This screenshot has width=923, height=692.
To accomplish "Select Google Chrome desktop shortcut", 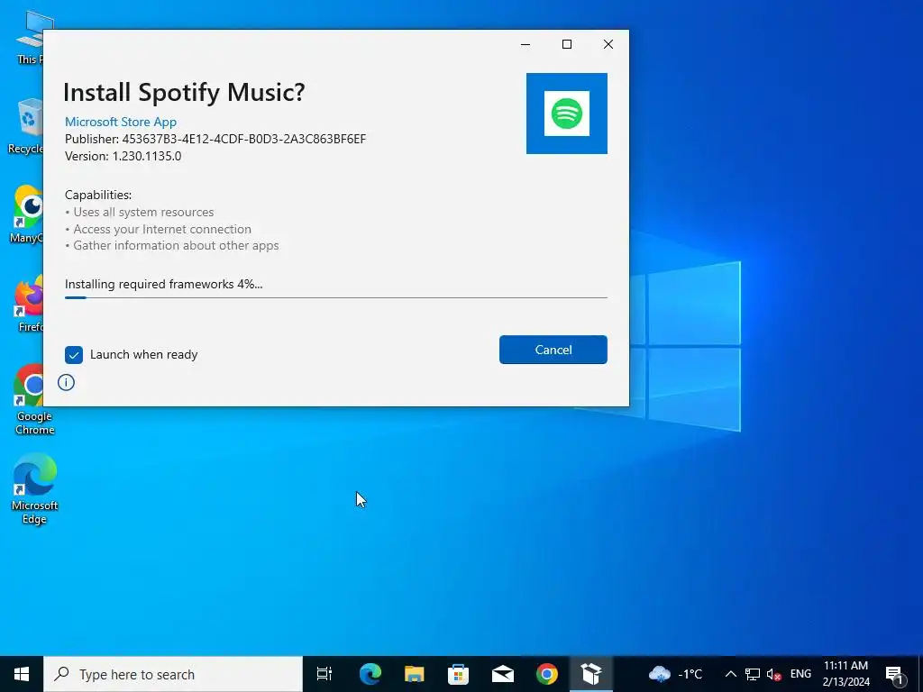I will 35,399.
